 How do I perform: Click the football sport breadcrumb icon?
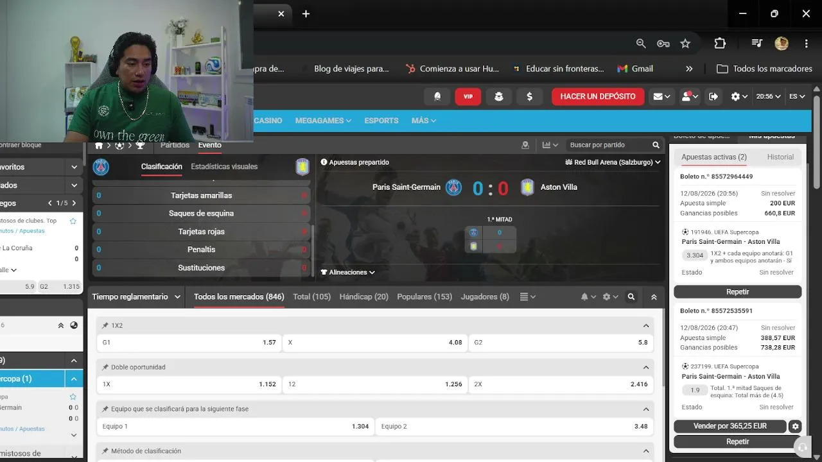pos(119,145)
